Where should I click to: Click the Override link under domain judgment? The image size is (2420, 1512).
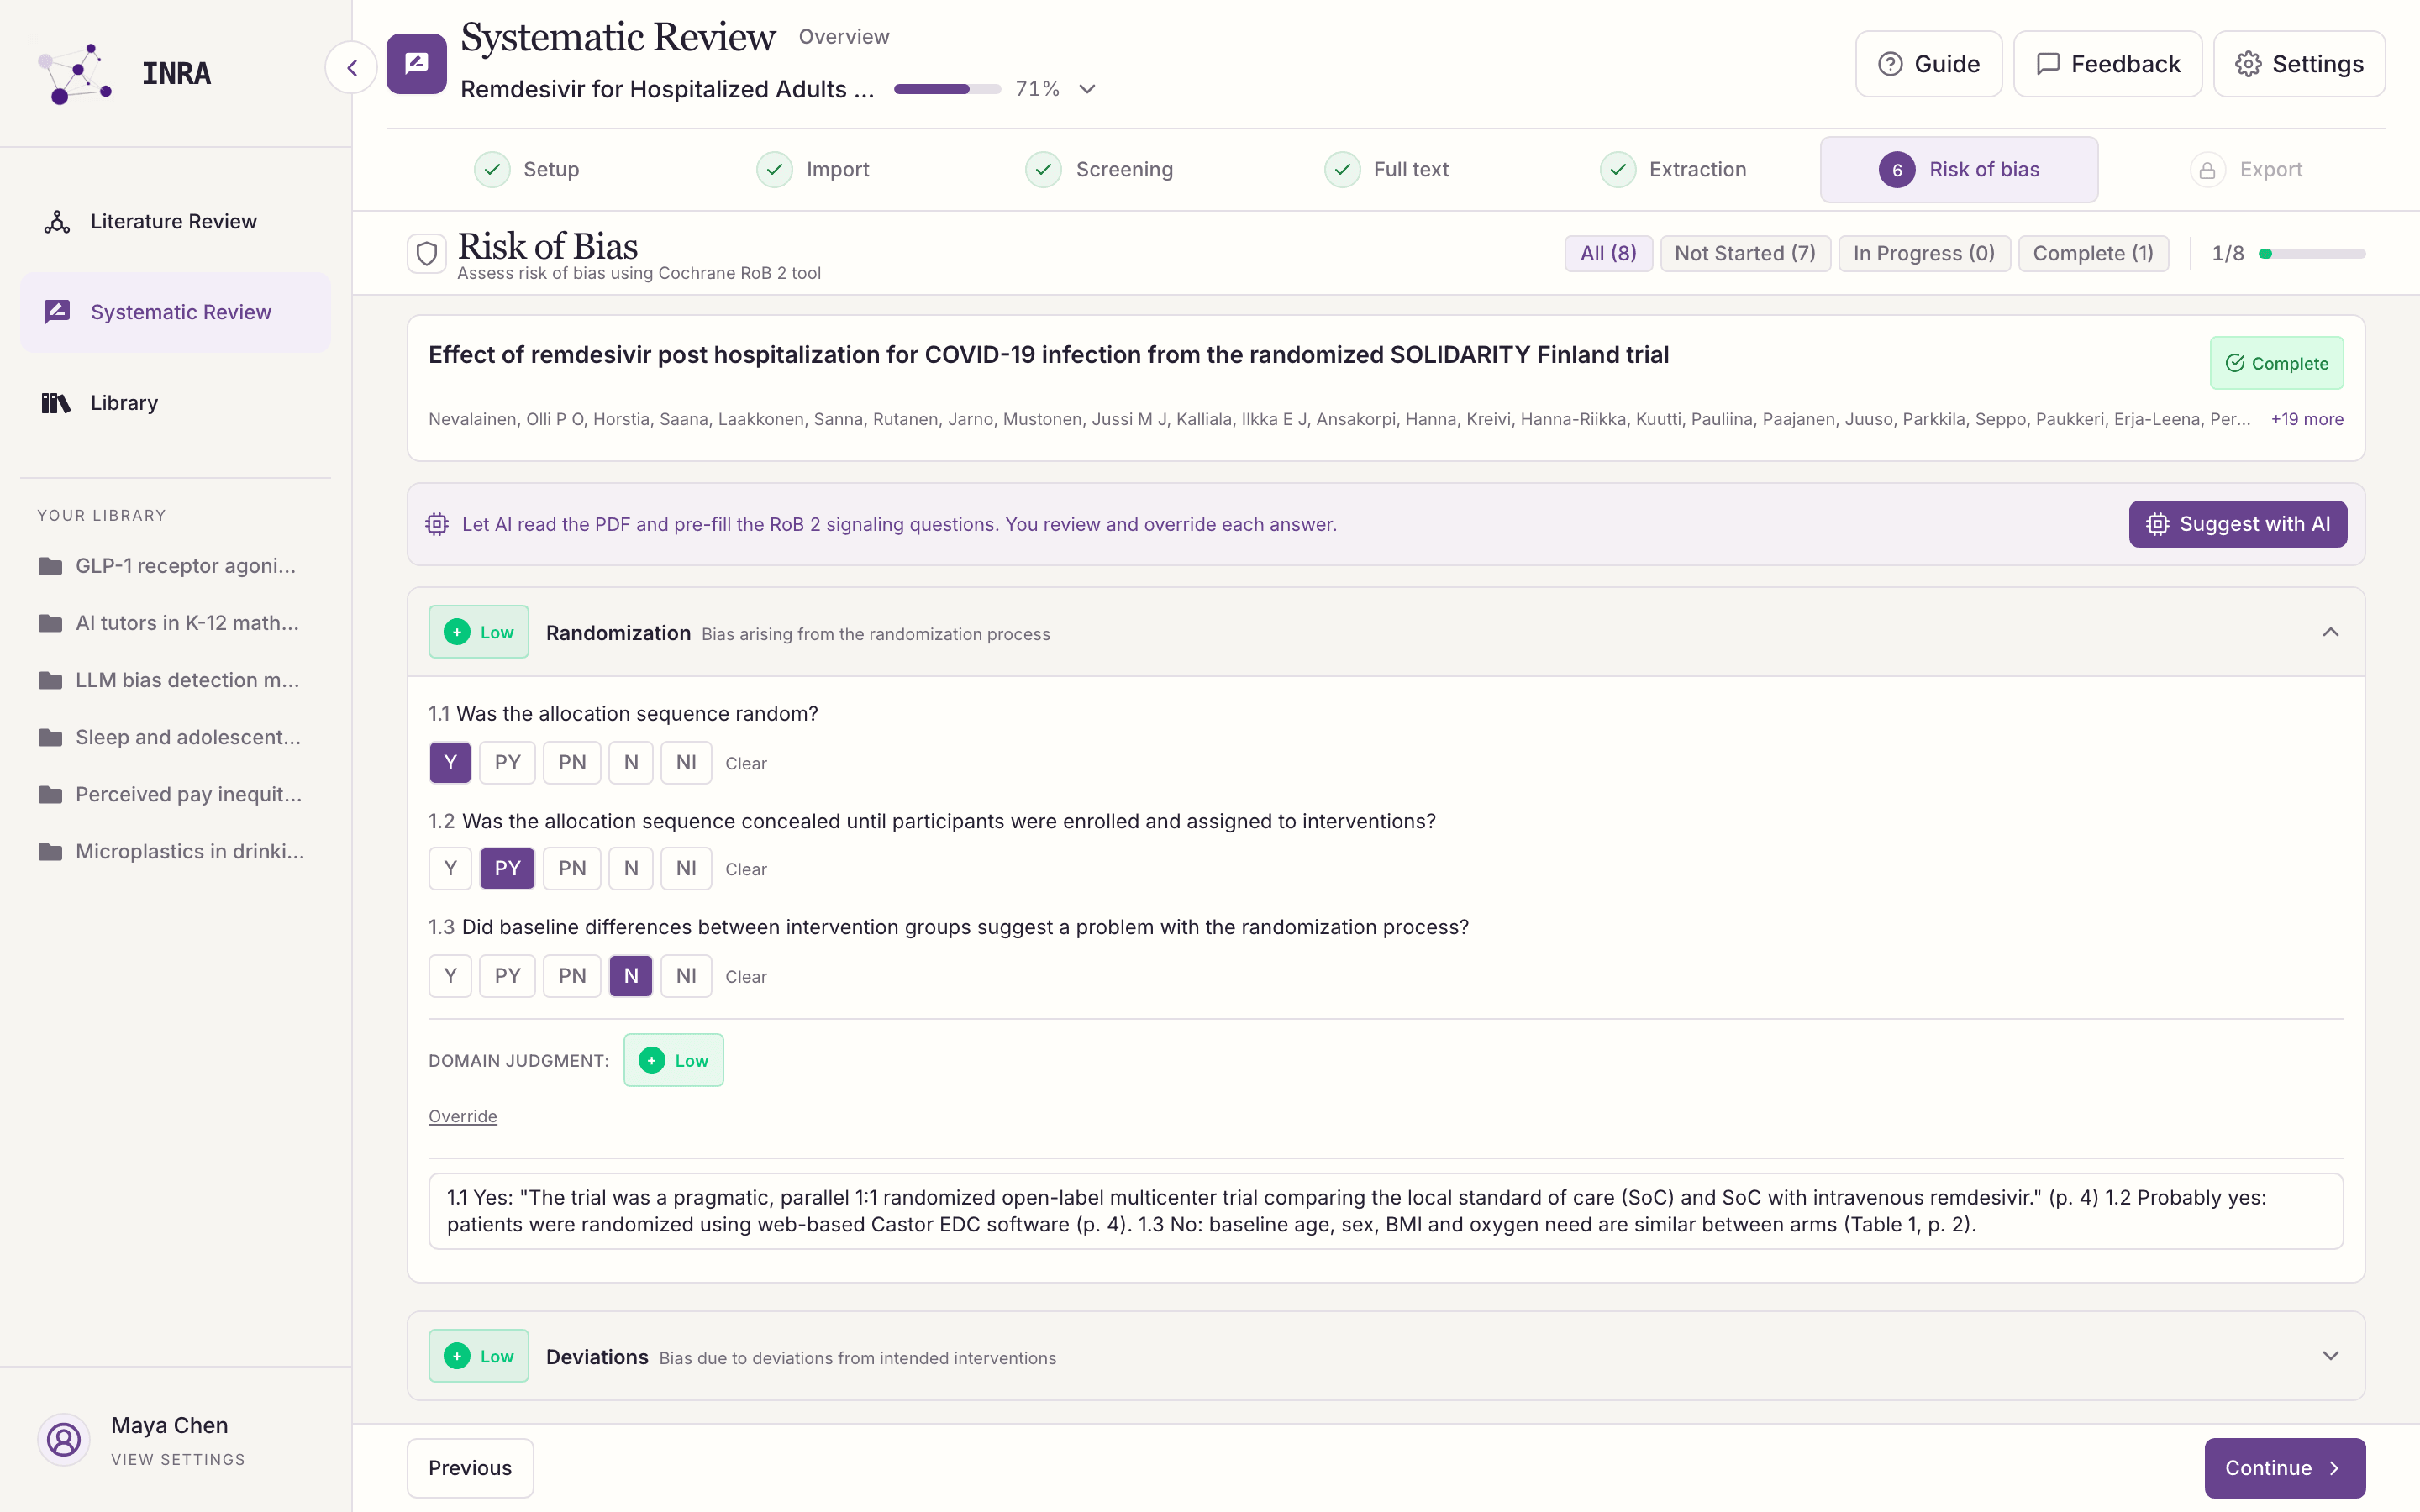463,1116
